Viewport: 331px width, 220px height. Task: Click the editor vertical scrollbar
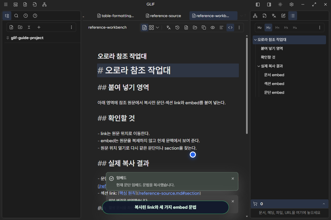tap(247, 85)
